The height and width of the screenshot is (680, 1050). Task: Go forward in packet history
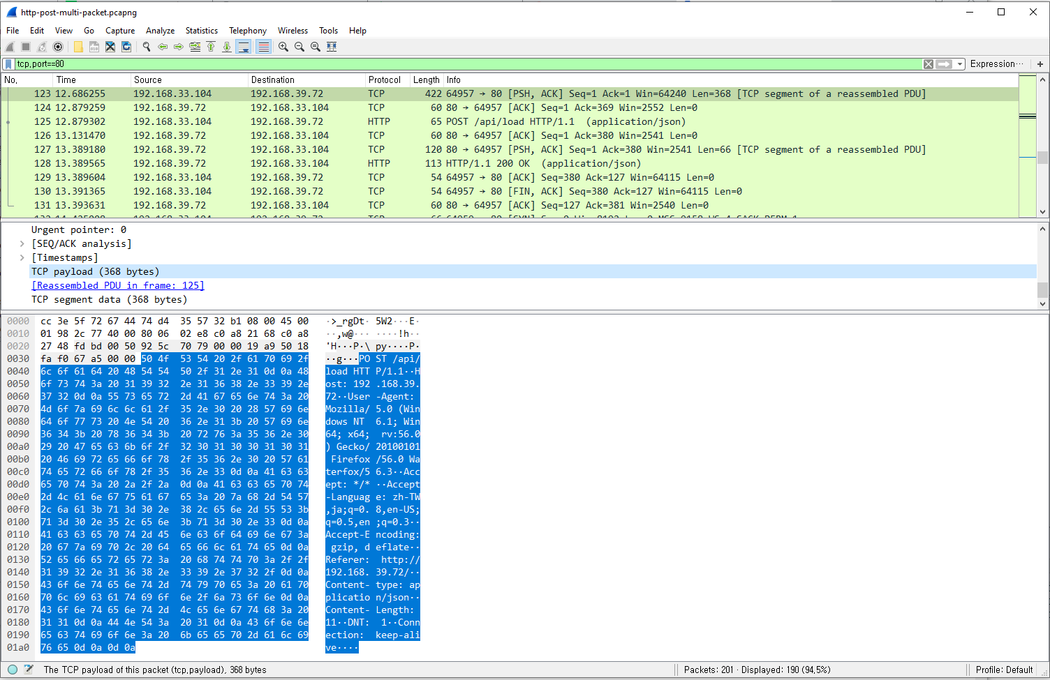(x=179, y=47)
